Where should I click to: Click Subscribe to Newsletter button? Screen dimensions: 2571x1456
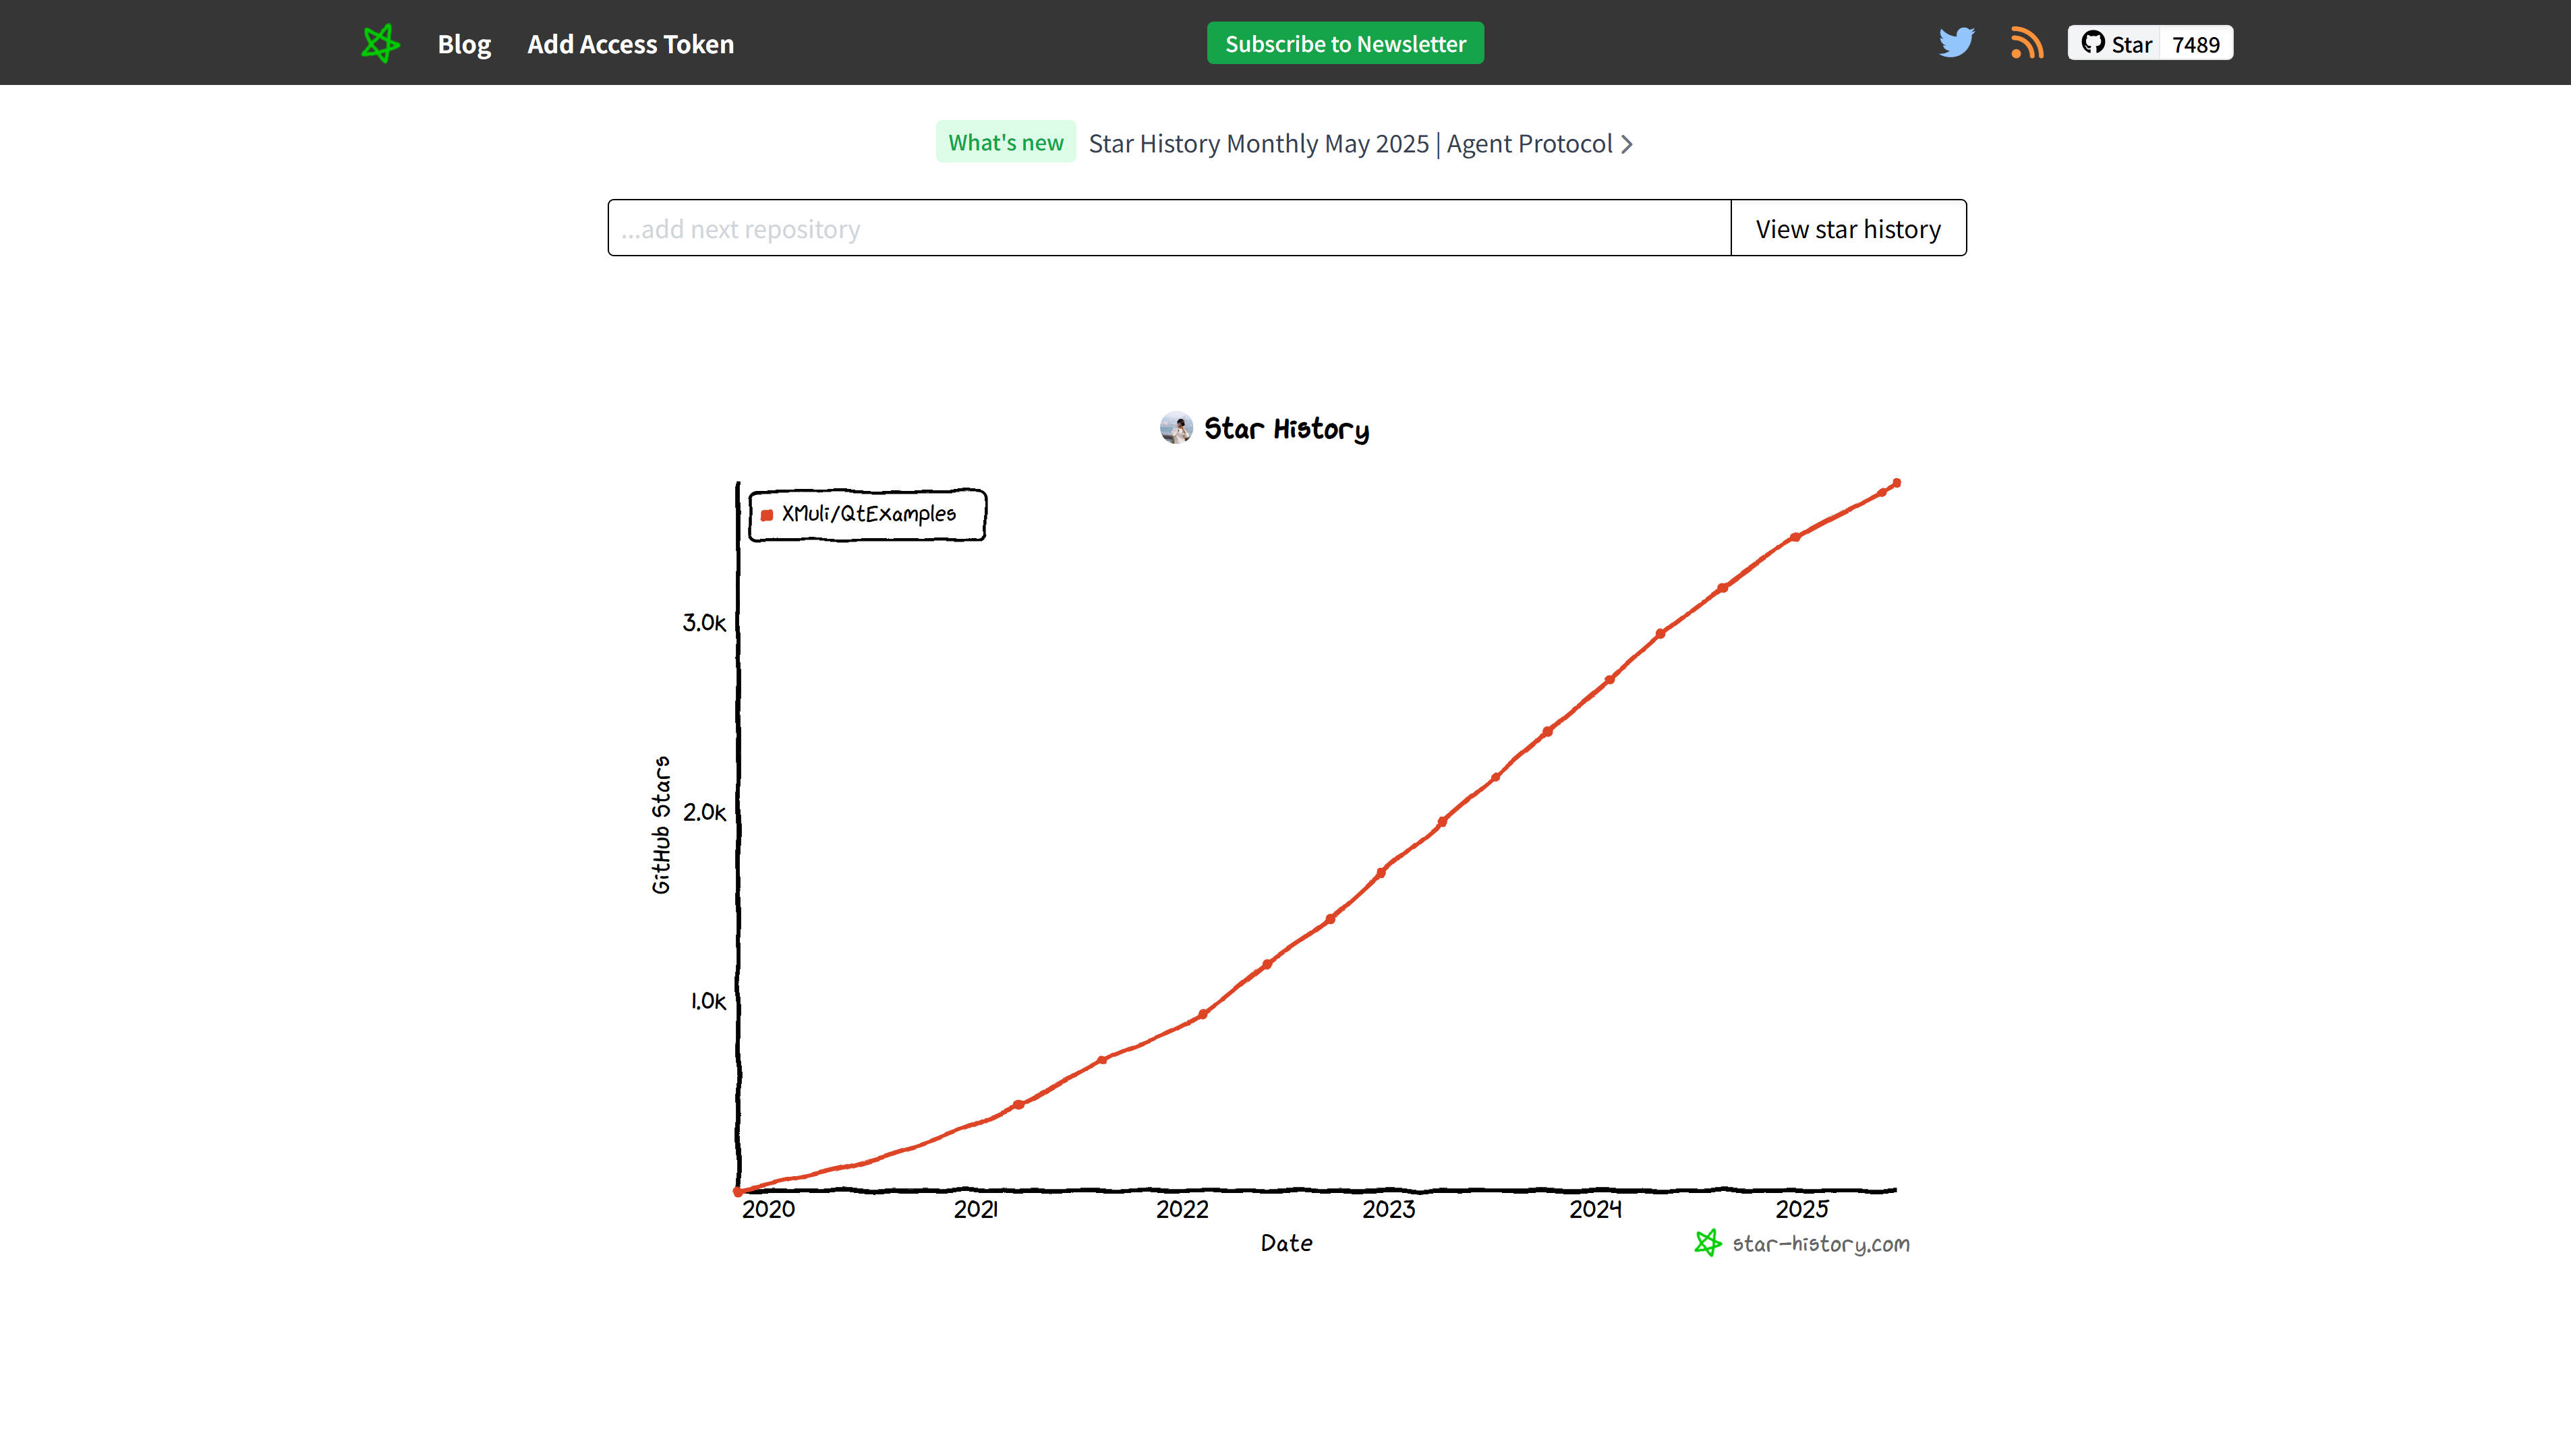click(1345, 43)
